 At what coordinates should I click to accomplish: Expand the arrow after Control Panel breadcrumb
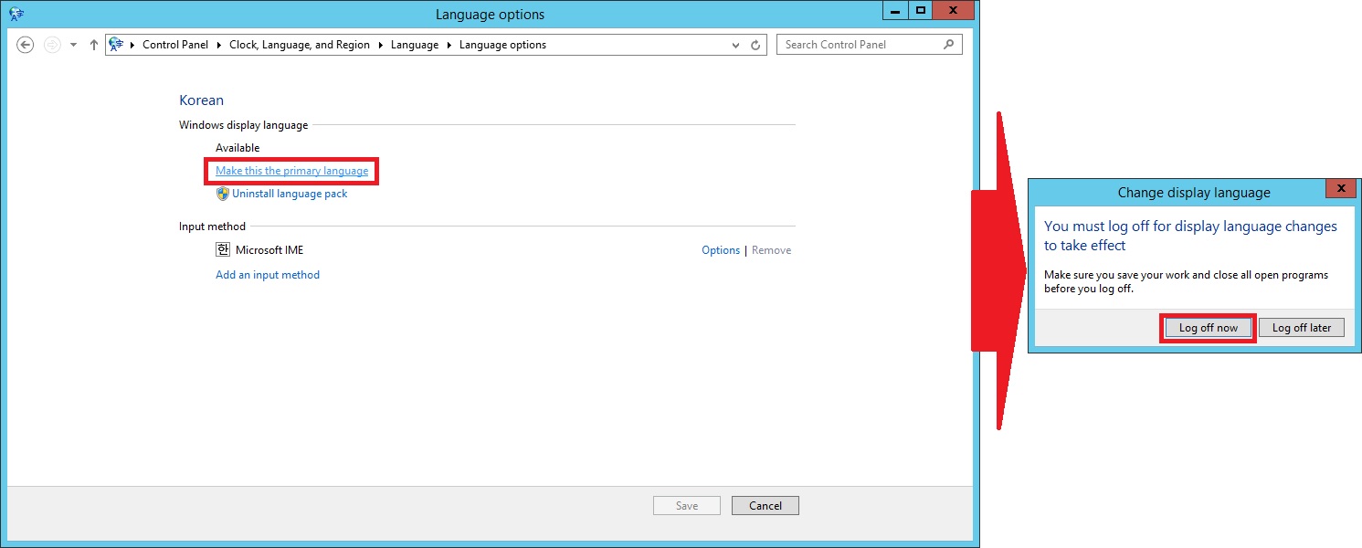click(x=219, y=45)
